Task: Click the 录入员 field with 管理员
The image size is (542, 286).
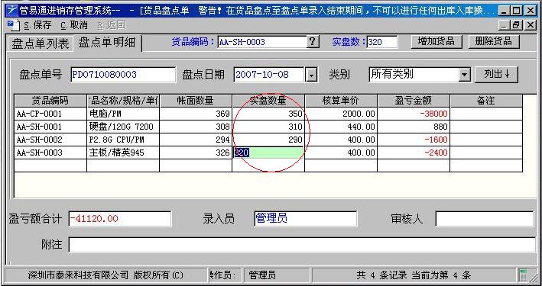Action: (305, 219)
